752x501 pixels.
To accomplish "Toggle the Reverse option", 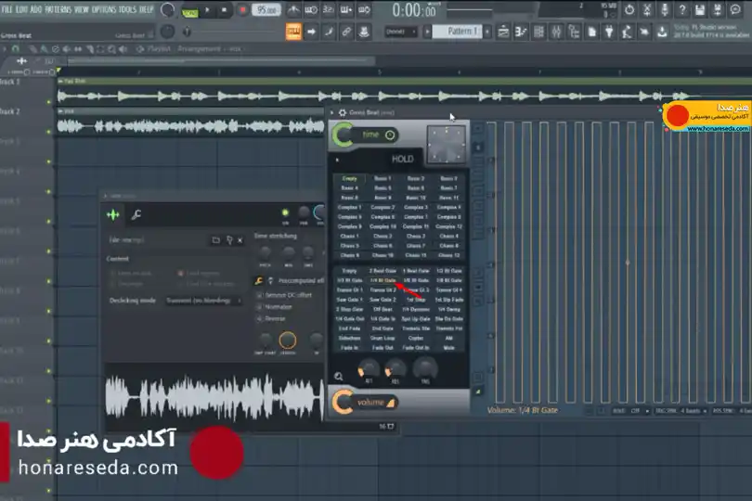I will coord(259,318).
